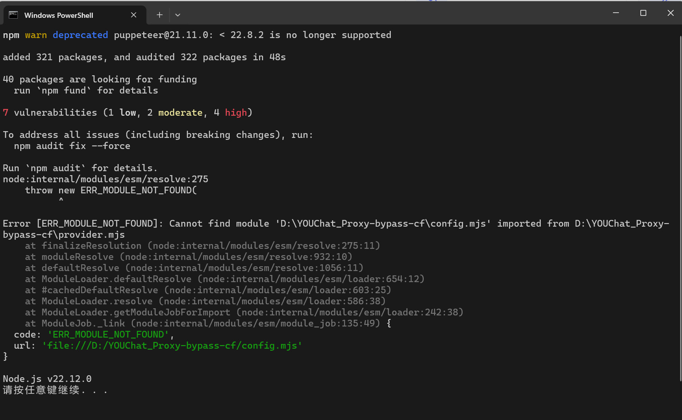Open a new terminal tab
The width and height of the screenshot is (682, 420).
[x=159, y=15]
